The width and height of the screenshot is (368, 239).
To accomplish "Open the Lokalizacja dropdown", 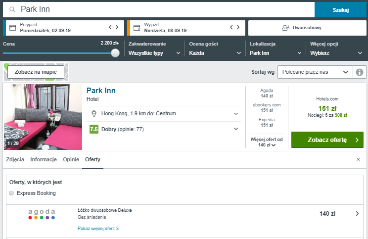I will click(276, 53).
